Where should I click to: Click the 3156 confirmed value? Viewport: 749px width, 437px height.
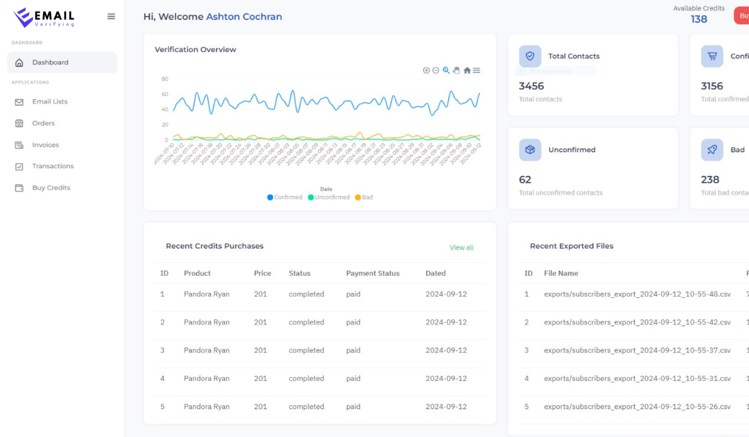(712, 86)
